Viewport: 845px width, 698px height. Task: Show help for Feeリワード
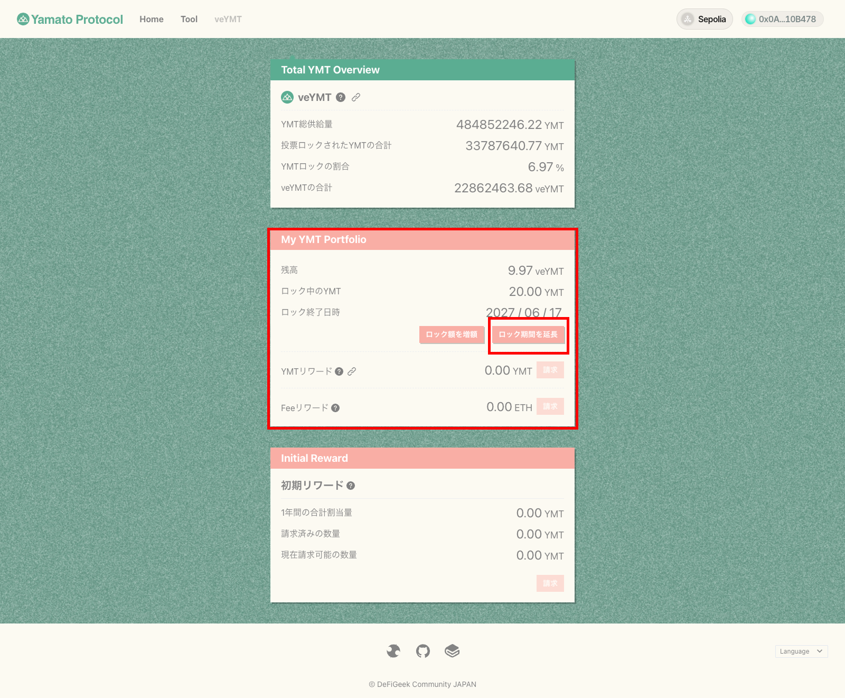(335, 408)
